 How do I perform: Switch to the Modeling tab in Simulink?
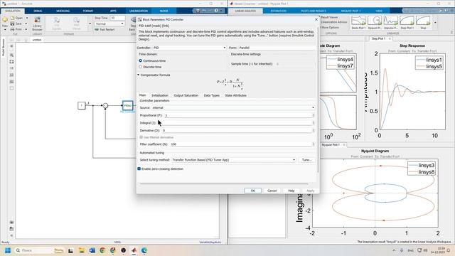click(x=63, y=11)
